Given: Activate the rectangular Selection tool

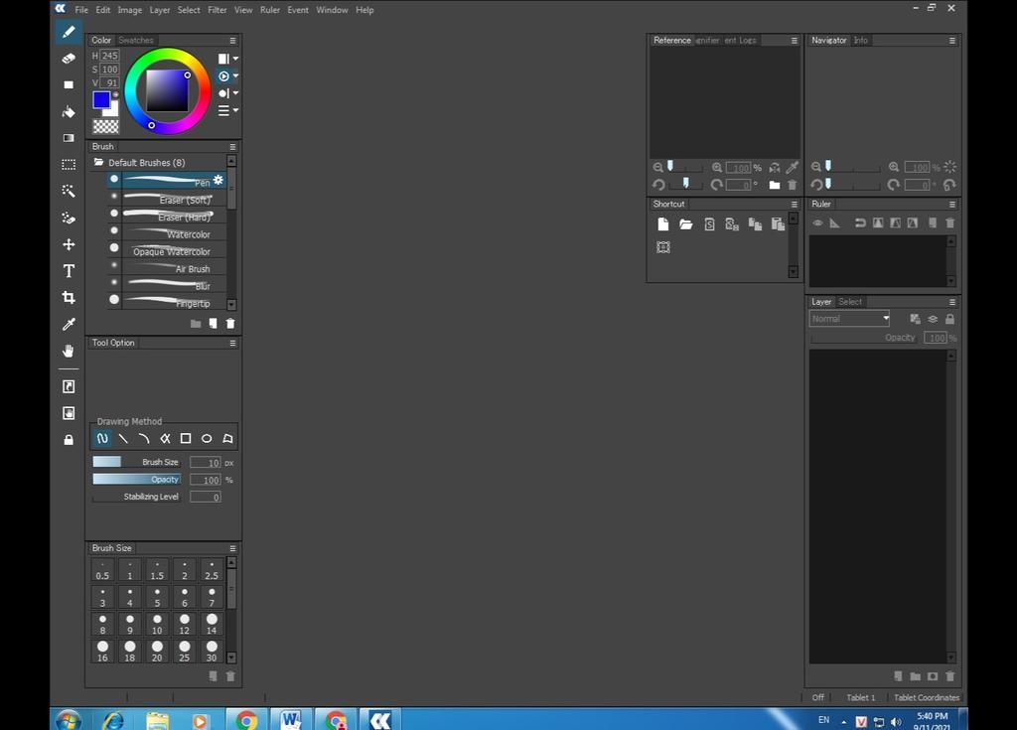Looking at the screenshot, I should (x=69, y=164).
